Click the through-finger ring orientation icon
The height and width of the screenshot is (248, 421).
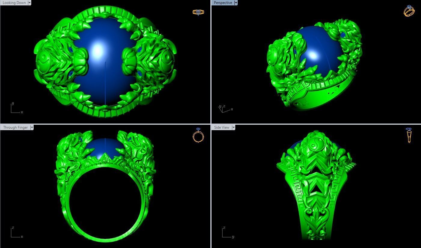(x=198, y=135)
